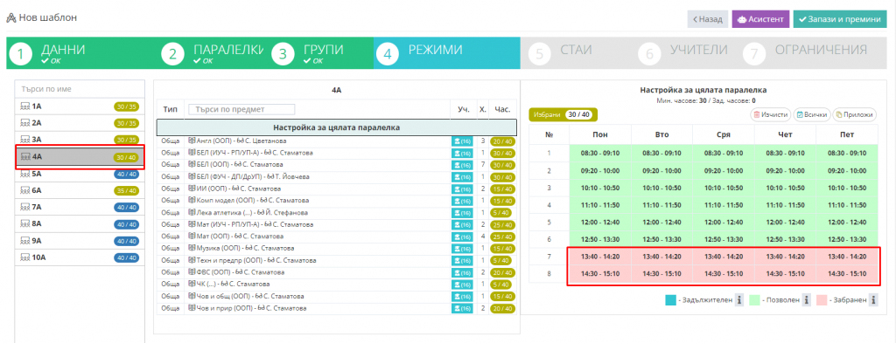
Task: Click the Всички button
Action: tap(812, 114)
